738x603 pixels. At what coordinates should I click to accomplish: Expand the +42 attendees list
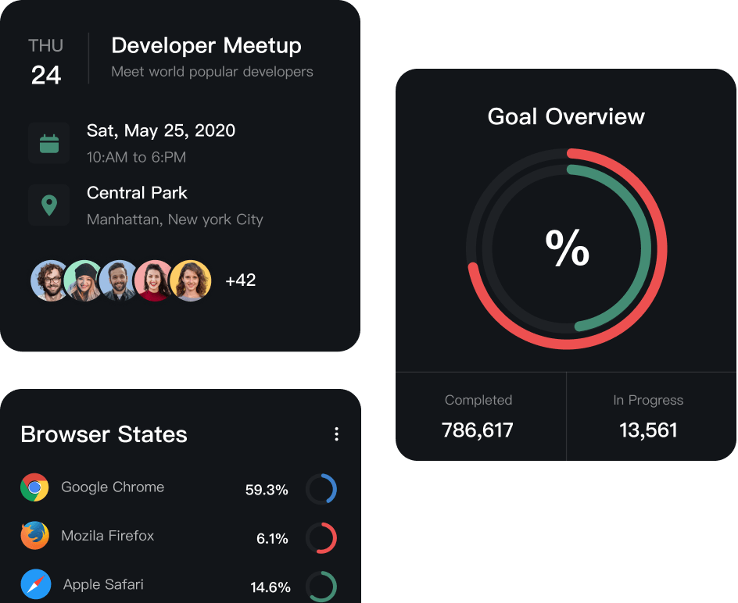[x=241, y=280]
